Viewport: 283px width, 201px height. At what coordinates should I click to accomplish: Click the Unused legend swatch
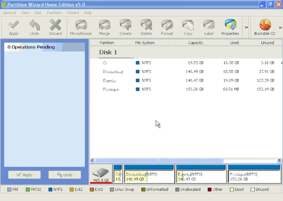[252, 190]
